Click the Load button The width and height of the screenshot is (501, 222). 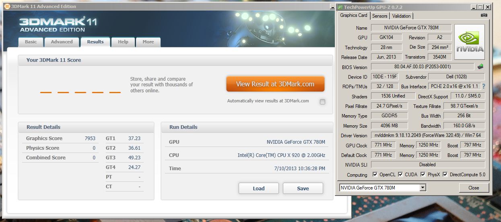click(x=259, y=188)
